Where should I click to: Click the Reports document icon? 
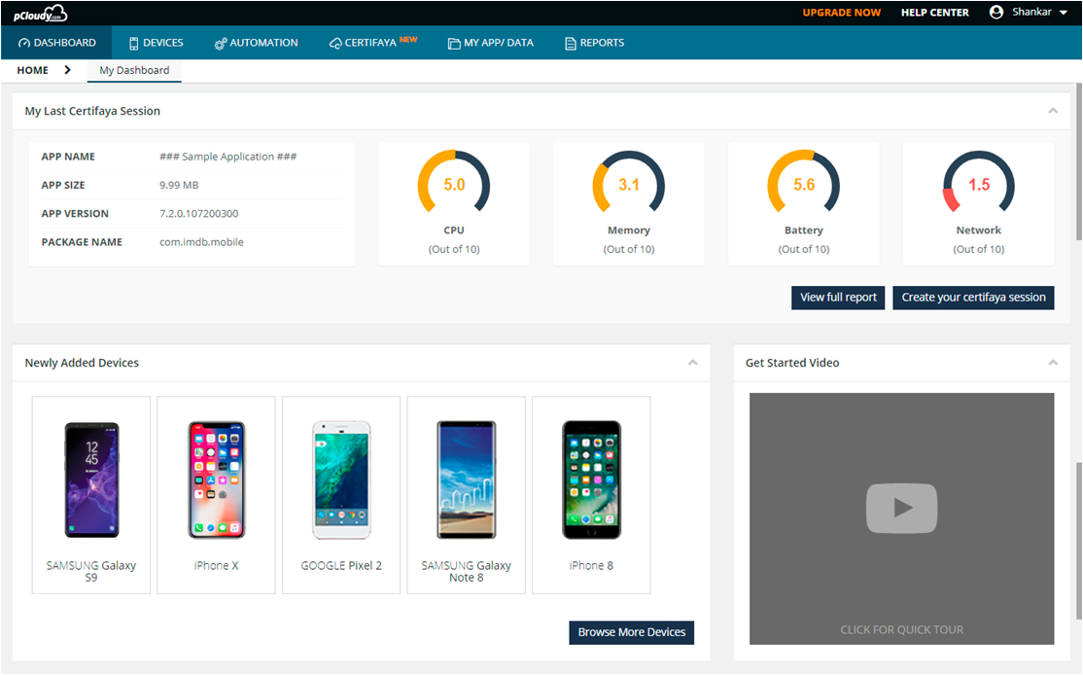571,43
